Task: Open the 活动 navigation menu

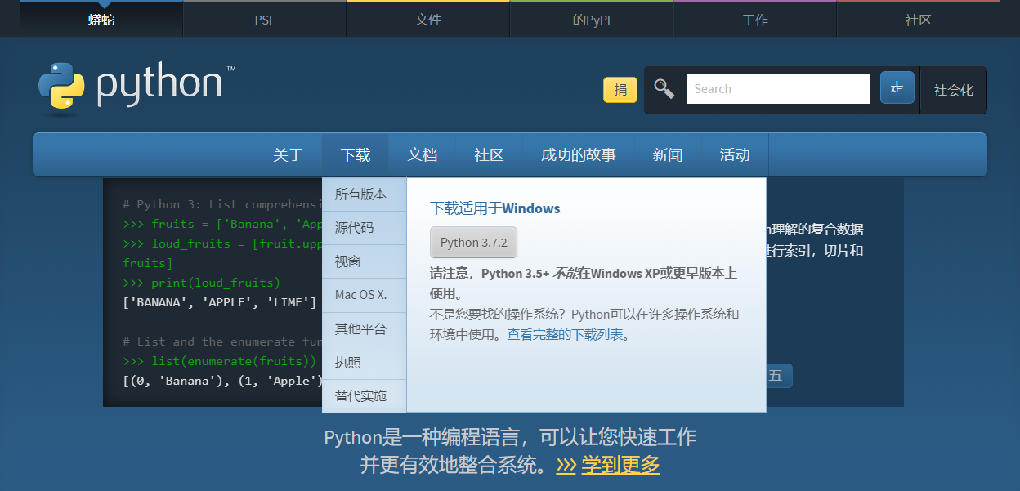Action: click(x=735, y=154)
